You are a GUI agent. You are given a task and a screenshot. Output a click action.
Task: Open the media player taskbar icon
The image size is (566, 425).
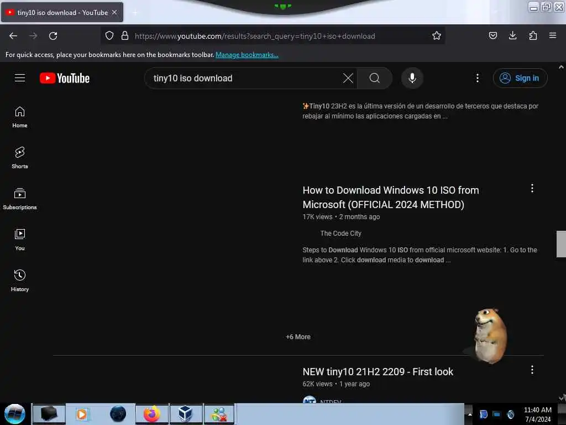coord(82,414)
